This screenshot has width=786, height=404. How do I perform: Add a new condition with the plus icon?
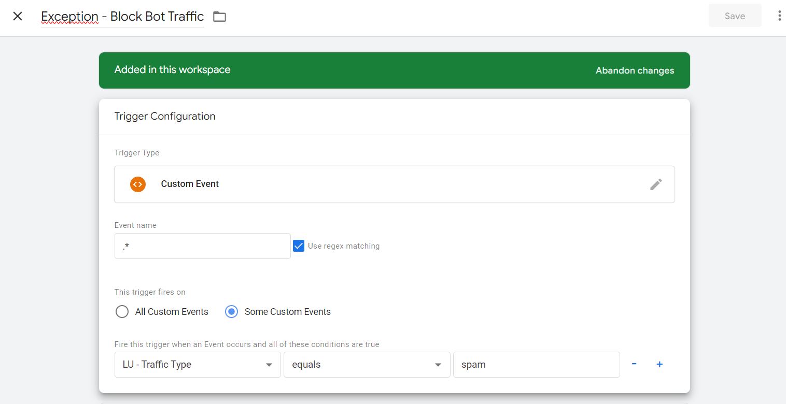659,364
